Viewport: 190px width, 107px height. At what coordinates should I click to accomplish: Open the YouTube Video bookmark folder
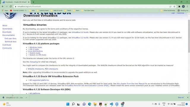[x=88, y=11]
